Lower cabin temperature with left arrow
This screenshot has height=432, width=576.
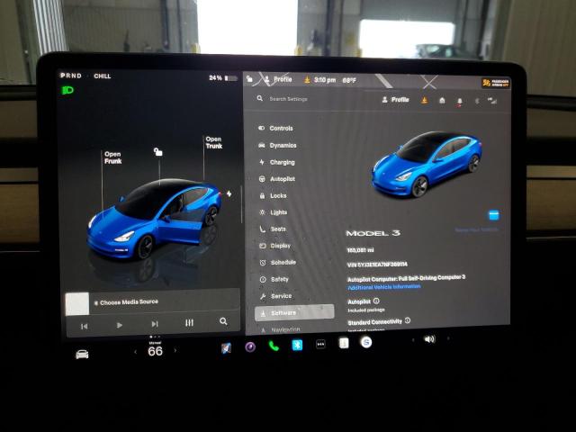pos(136,352)
